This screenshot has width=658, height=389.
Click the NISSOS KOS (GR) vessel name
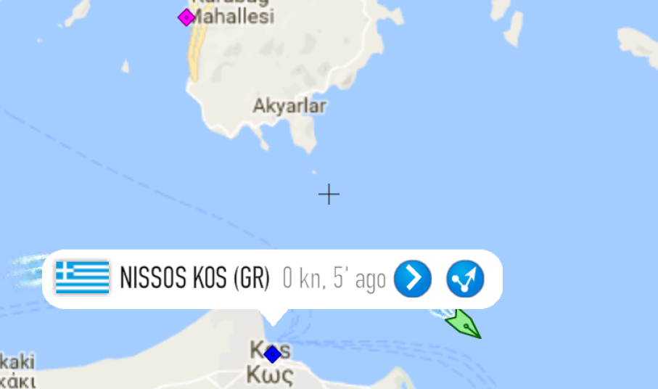pos(194,278)
